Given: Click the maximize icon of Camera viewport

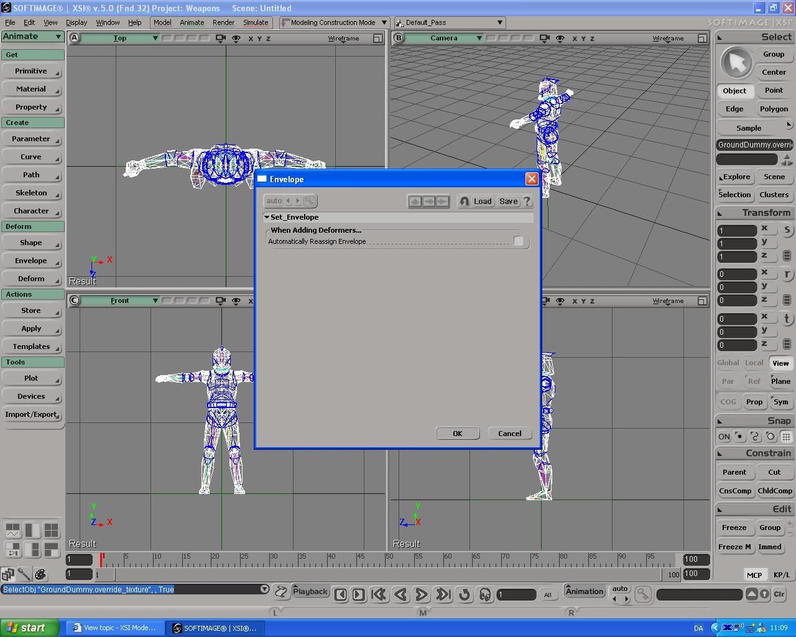Looking at the screenshot, I should (702, 39).
